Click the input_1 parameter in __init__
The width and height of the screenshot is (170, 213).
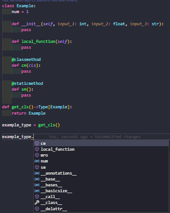pyautogui.click(x=66, y=24)
